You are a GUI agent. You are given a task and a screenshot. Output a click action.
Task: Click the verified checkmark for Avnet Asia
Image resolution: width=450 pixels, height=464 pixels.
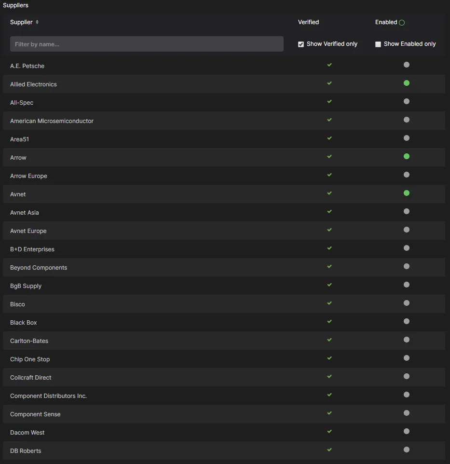tap(329, 212)
